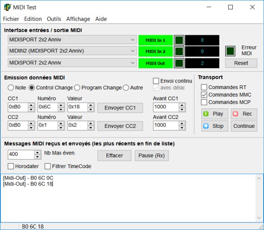Click the Envoyer CC2 button
This screenshot has width=264, height=230.
point(120,126)
